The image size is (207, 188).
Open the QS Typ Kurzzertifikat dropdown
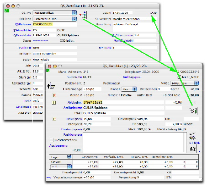click(55, 13)
